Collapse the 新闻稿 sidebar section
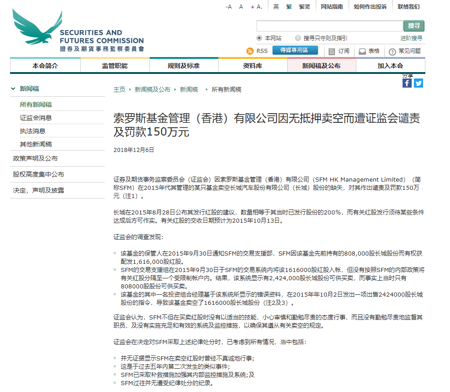Image resolution: width=450 pixels, height=392 pixels. tap(13, 89)
